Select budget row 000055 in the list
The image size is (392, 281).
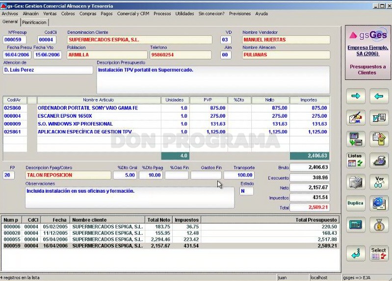(x=171, y=239)
